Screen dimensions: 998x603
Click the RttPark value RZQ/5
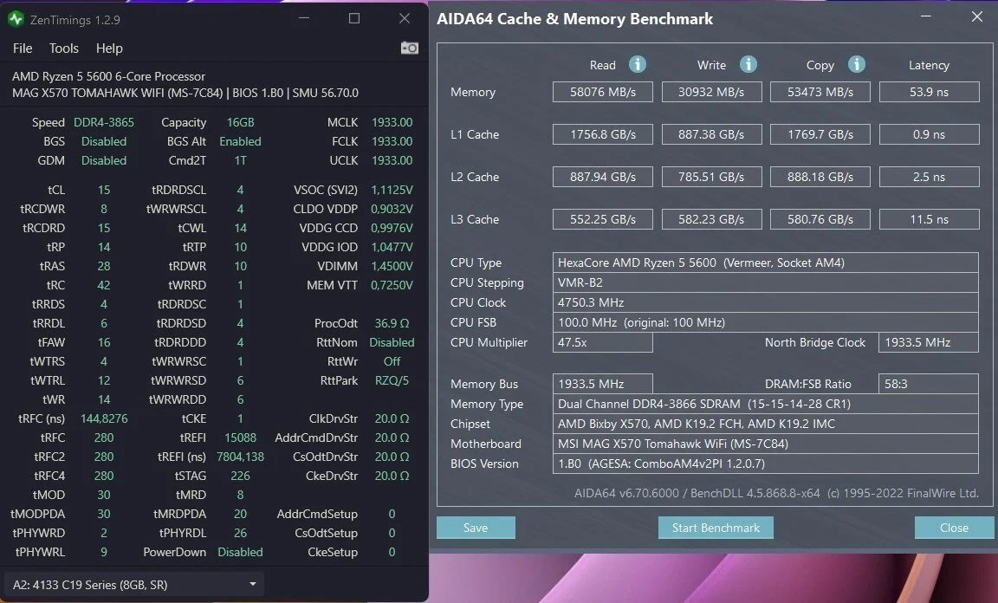392,381
